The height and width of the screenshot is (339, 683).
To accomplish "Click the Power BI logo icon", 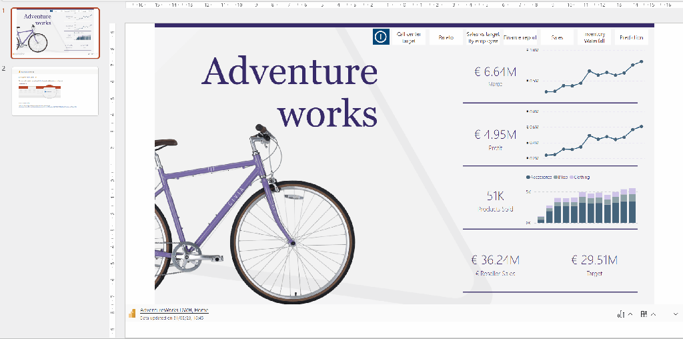I will pos(132,313).
